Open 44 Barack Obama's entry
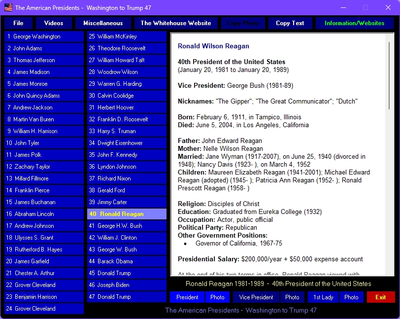This screenshot has width=400, height=319. pos(127,261)
